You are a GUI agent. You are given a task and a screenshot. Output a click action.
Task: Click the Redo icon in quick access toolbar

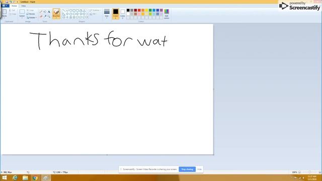point(14,2)
